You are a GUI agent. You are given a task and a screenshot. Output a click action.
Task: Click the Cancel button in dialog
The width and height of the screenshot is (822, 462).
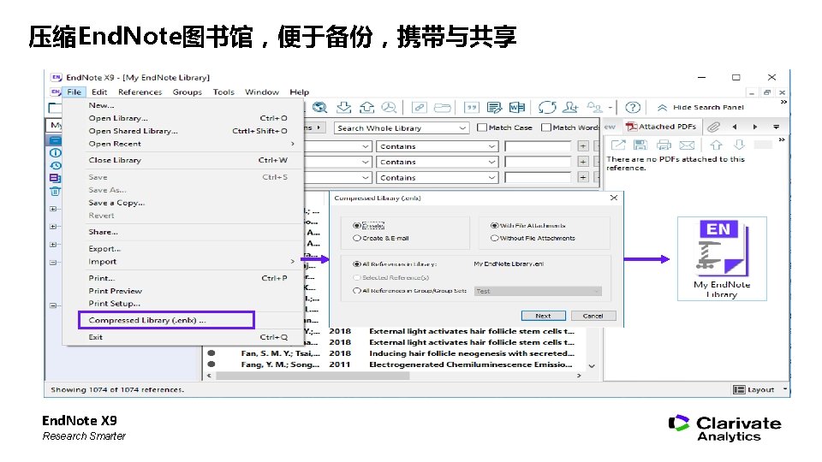tap(593, 316)
